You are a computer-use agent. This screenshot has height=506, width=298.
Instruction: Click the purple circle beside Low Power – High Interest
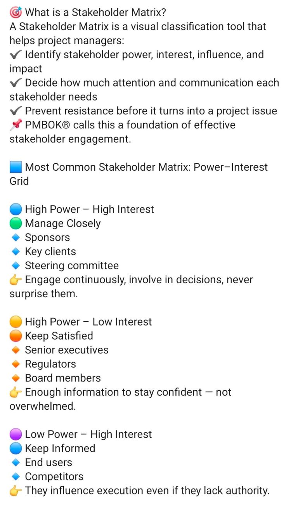pos(16,435)
